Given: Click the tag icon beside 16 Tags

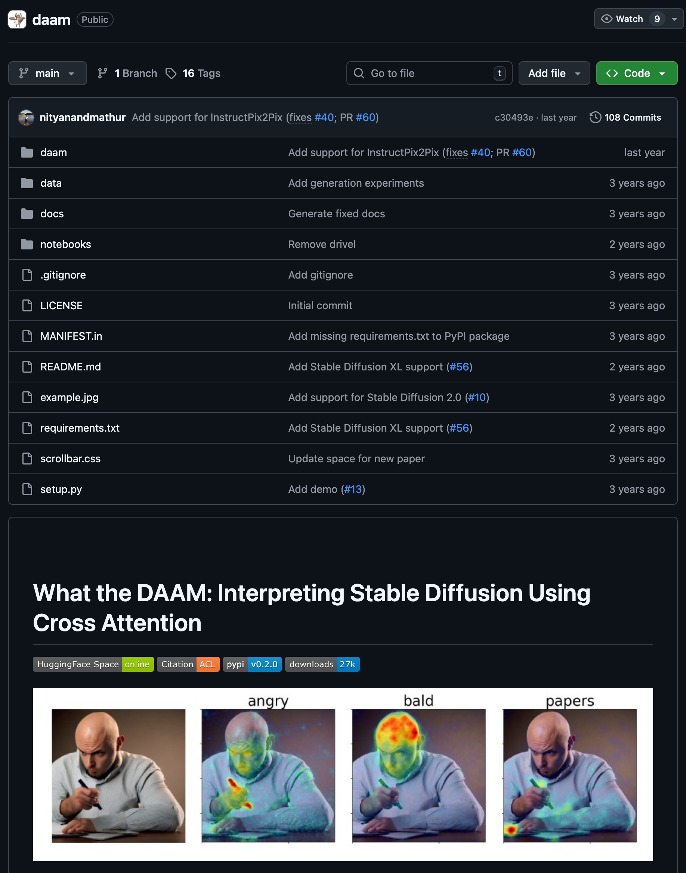Looking at the screenshot, I should pyautogui.click(x=171, y=73).
